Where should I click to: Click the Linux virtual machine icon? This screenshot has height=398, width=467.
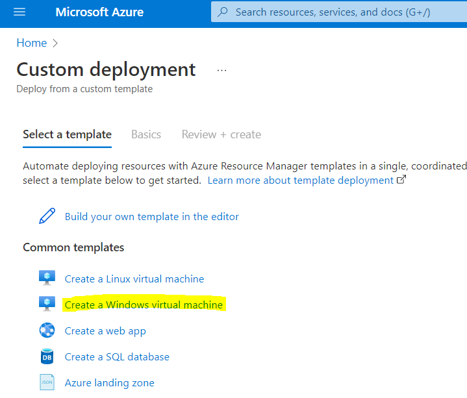coord(47,279)
